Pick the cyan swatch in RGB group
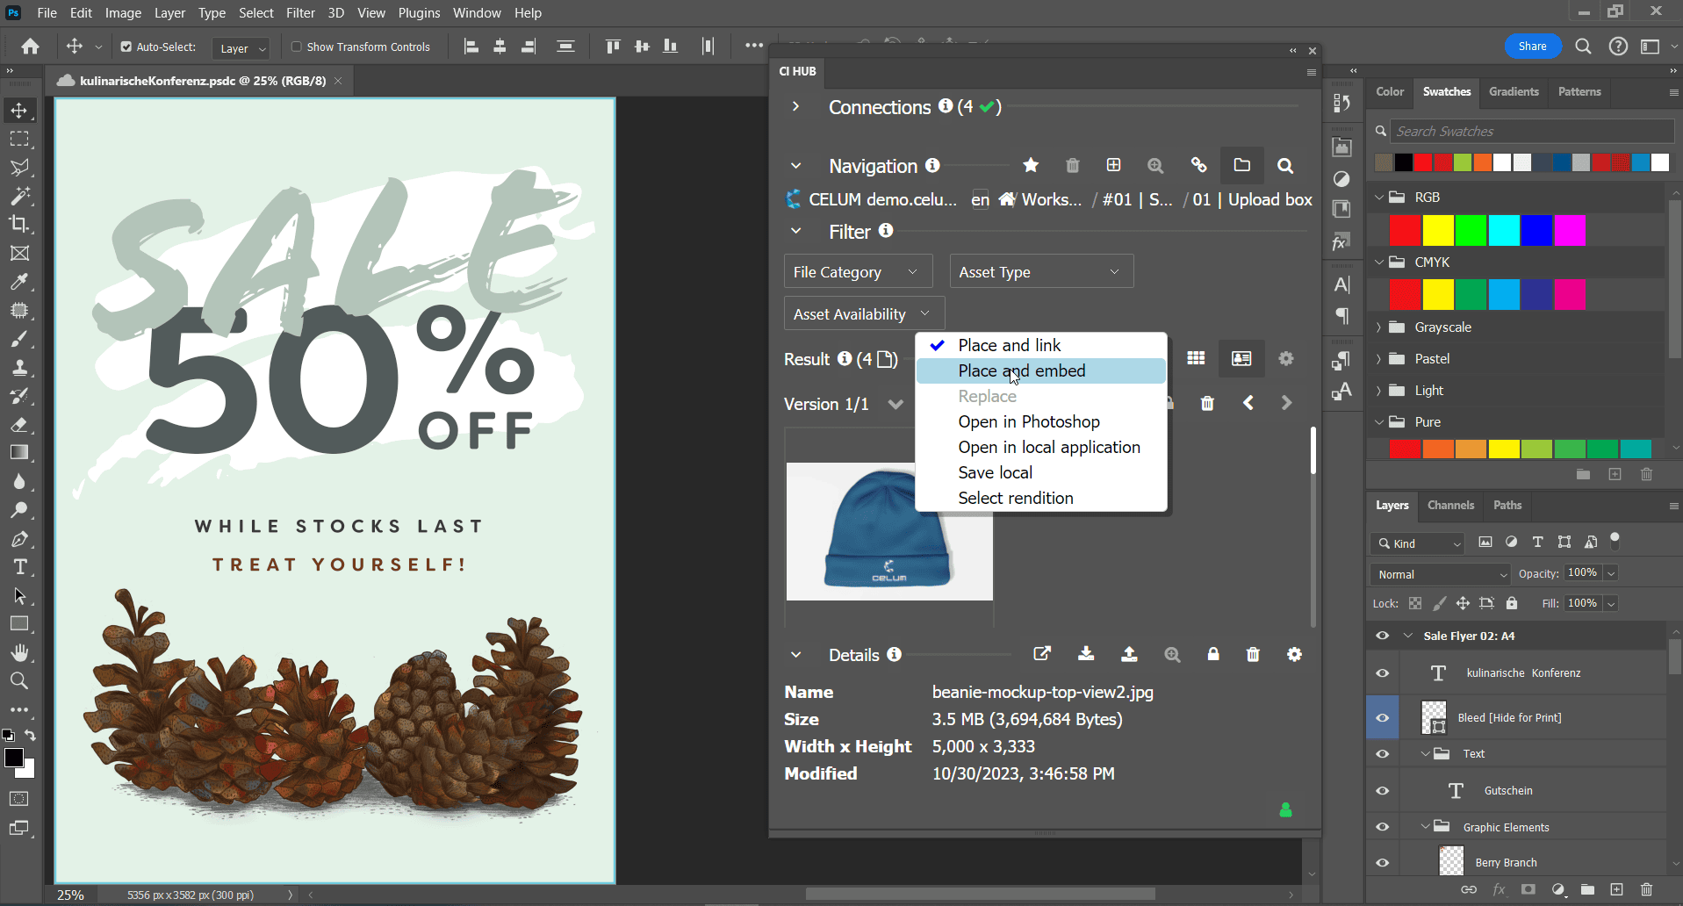The width and height of the screenshot is (1683, 906). [1503, 231]
